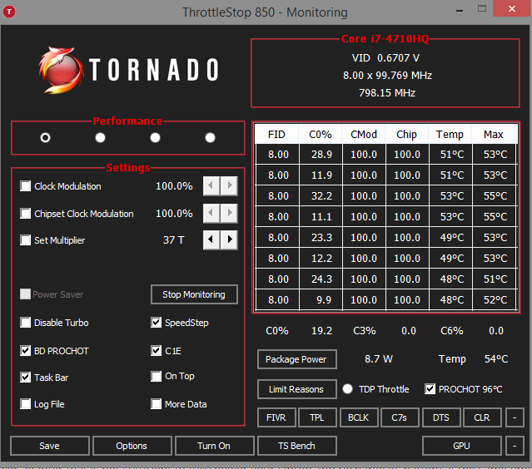
Task: Click the Save button
Action: click(49, 446)
